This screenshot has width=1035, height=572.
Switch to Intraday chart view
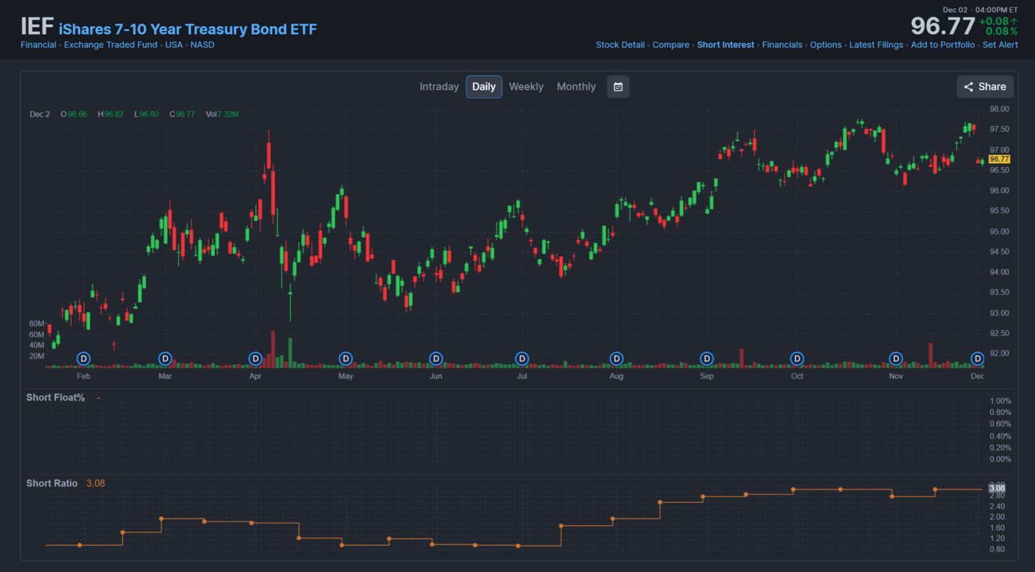pos(439,87)
